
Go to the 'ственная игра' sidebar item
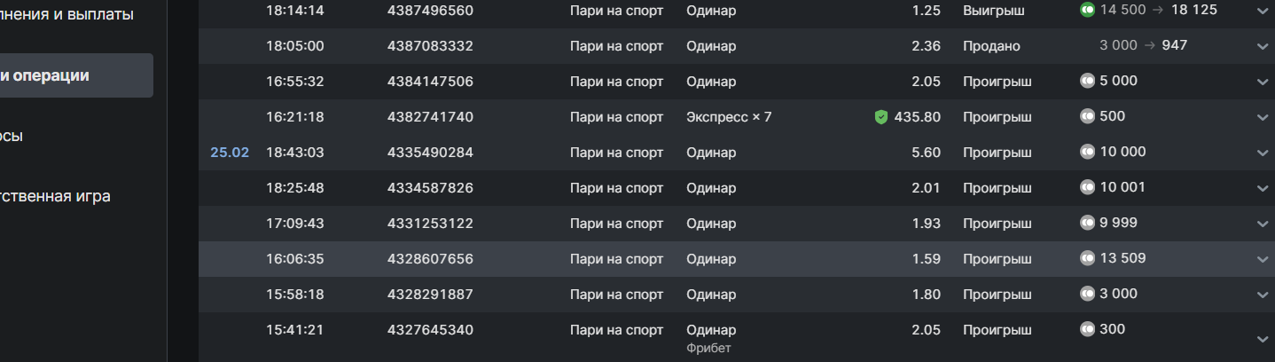[55, 196]
